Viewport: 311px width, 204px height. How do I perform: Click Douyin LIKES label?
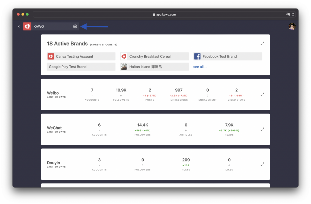229,170
